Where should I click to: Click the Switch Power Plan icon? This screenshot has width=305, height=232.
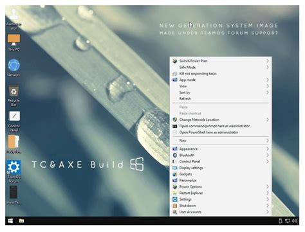click(175, 61)
